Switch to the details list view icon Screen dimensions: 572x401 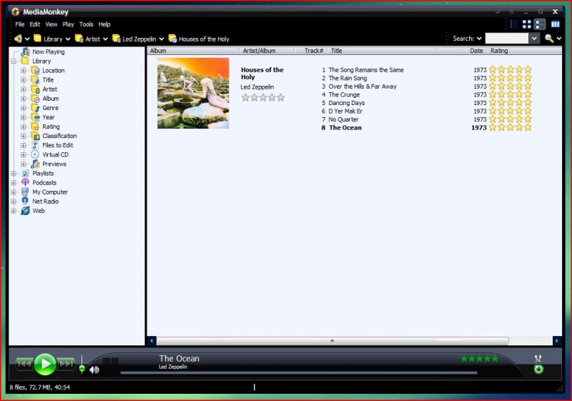pyautogui.click(x=513, y=24)
